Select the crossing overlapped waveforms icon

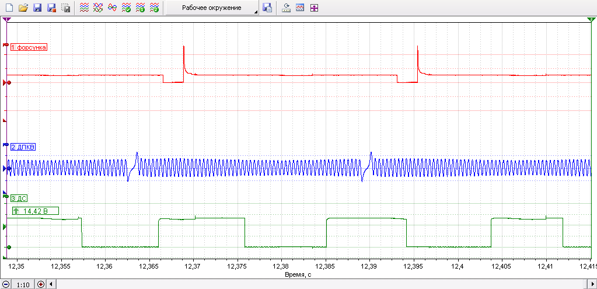(98, 8)
